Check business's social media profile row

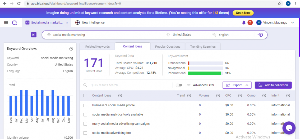(x=85, y=105)
